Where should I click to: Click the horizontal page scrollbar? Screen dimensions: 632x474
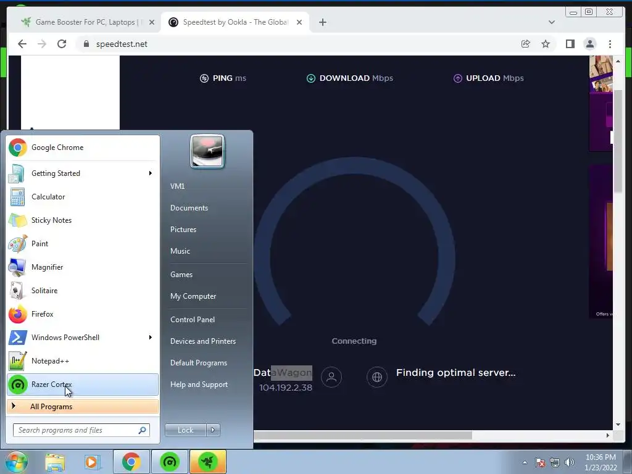pyautogui.click(x=363, y=435)
